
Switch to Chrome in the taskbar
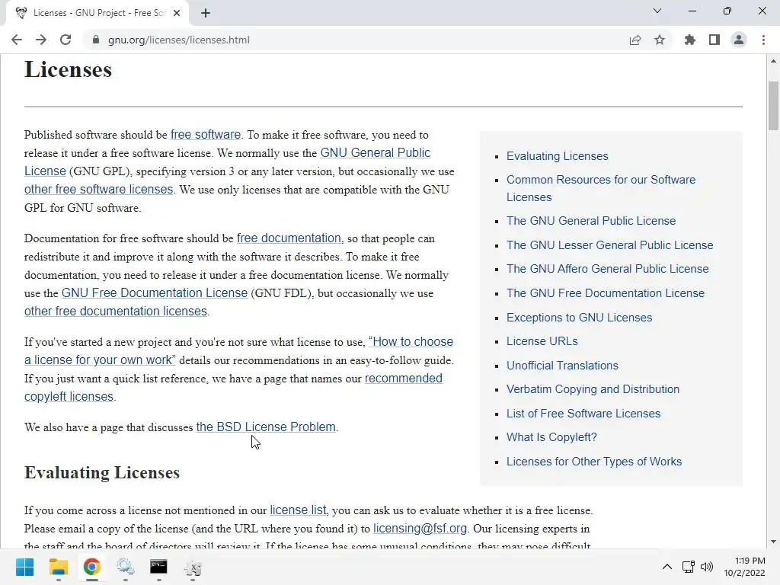click(x=91, y=567)
